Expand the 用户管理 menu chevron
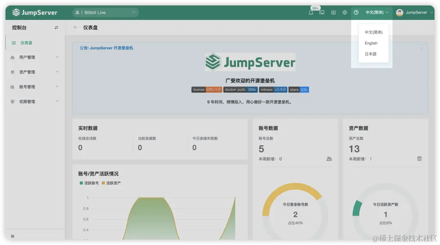 tap(57, 57)
